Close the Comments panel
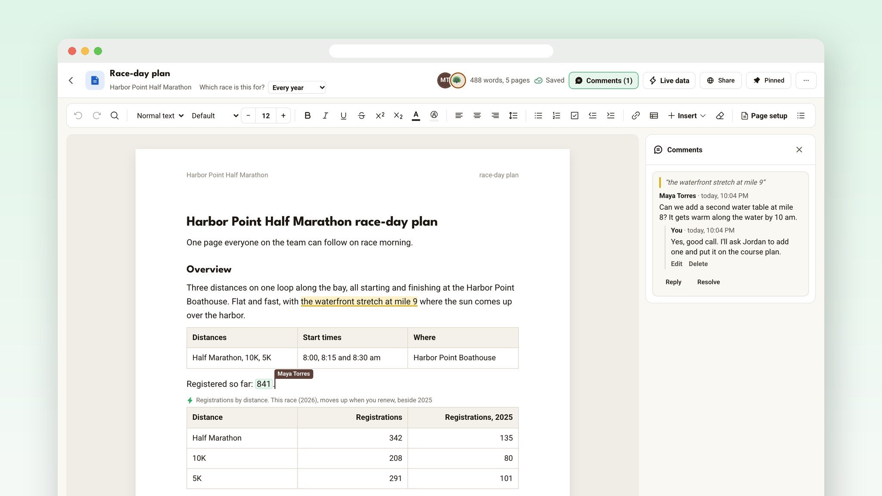 799,150
